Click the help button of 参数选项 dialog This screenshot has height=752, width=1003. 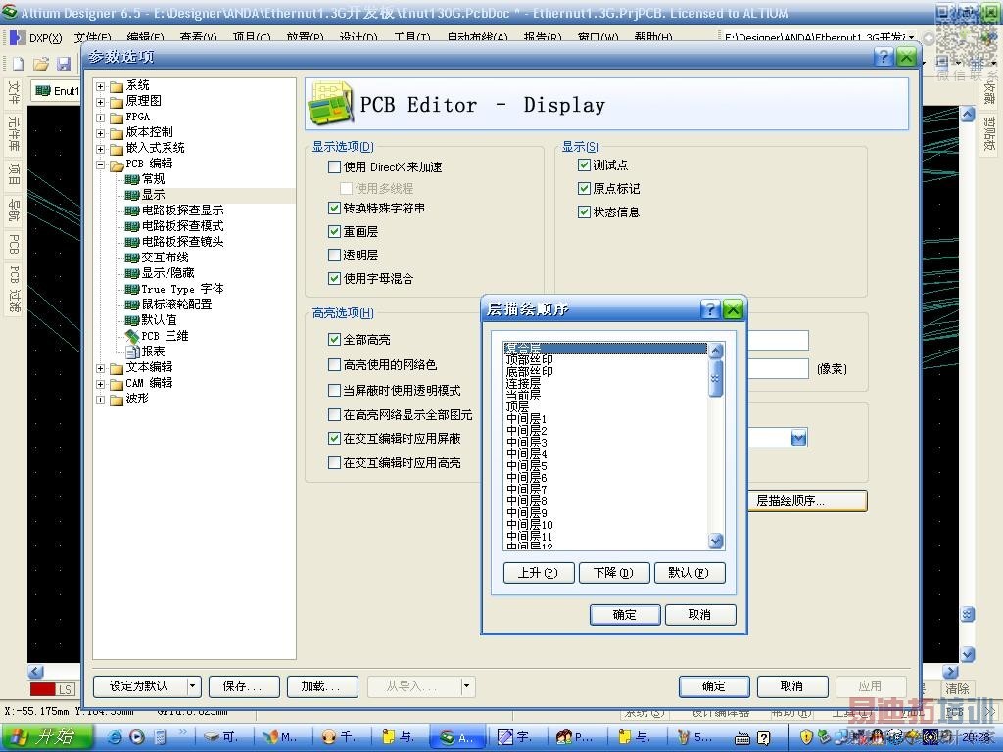(884, 56)
